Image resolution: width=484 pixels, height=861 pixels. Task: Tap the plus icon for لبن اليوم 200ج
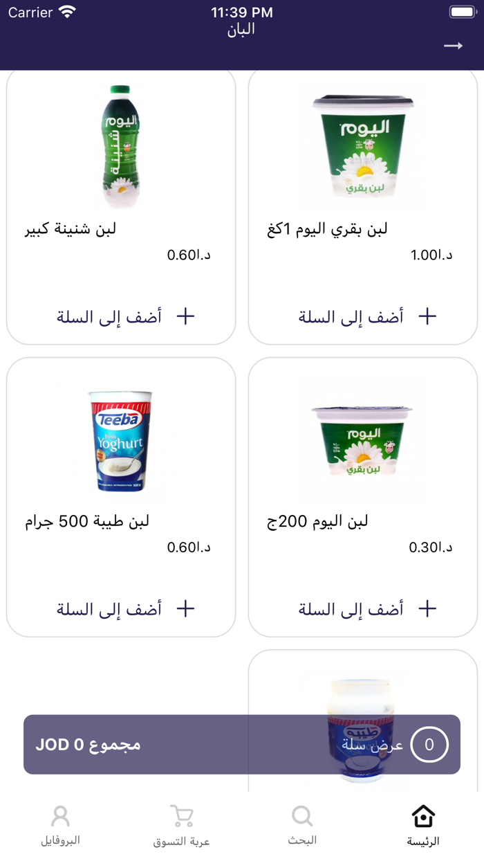427,608
